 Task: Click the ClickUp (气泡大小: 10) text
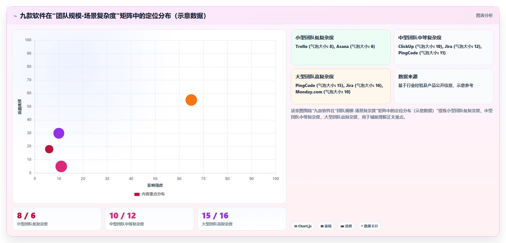pyautogui.click(x=420, y=46)
